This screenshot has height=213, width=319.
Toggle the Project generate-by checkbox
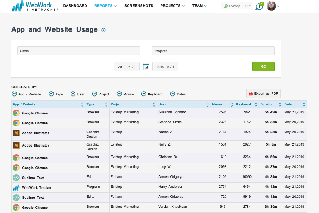click(94, 94)
